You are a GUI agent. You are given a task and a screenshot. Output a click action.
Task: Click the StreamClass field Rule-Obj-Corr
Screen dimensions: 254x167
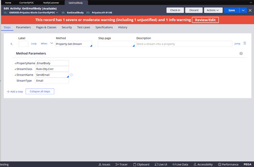(52, 69)
